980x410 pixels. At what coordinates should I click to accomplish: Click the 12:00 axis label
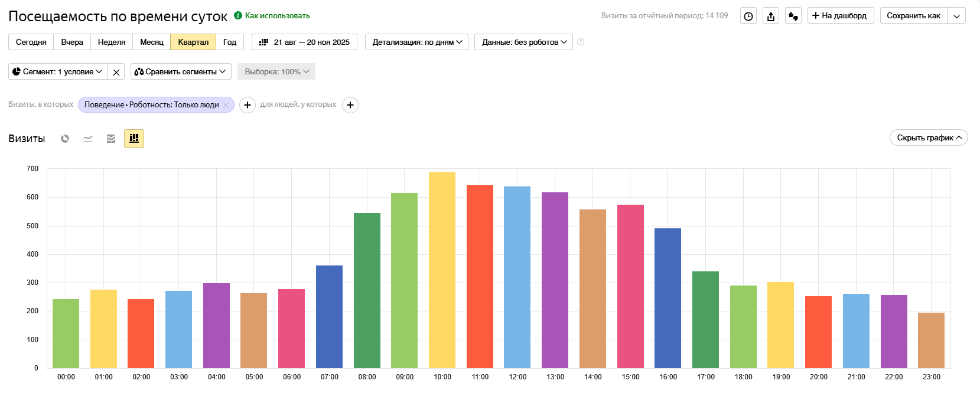pos(517,377)
